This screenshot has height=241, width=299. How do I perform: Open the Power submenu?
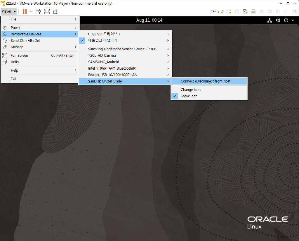[40, 28]
